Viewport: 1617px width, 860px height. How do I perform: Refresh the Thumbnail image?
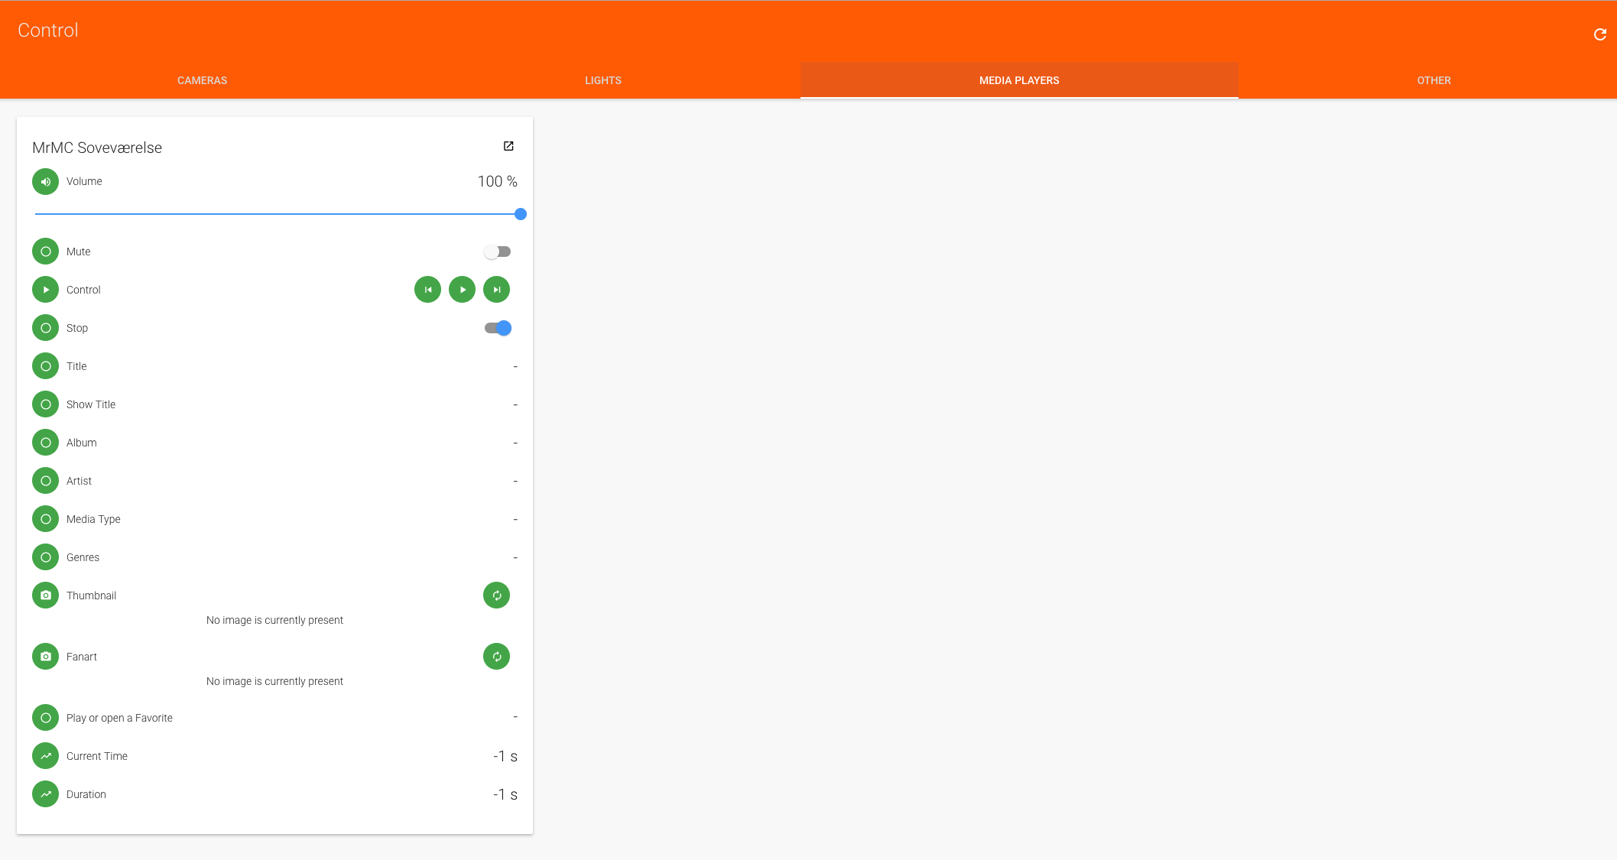pyautogui.click(x=496, y=595)
